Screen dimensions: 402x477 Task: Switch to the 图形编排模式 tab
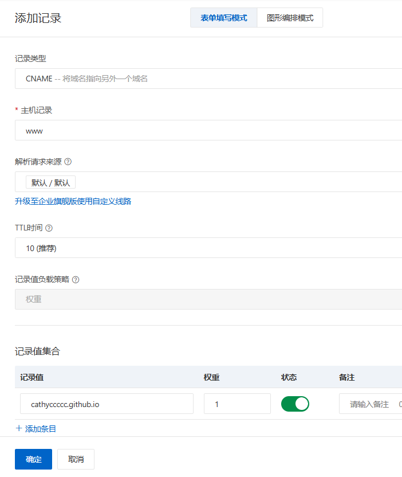290,18
